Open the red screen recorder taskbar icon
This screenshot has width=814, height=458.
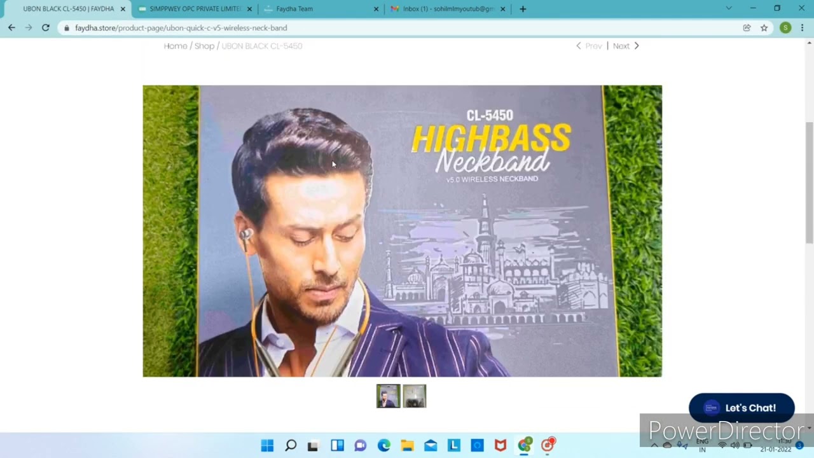click(548, 445)
